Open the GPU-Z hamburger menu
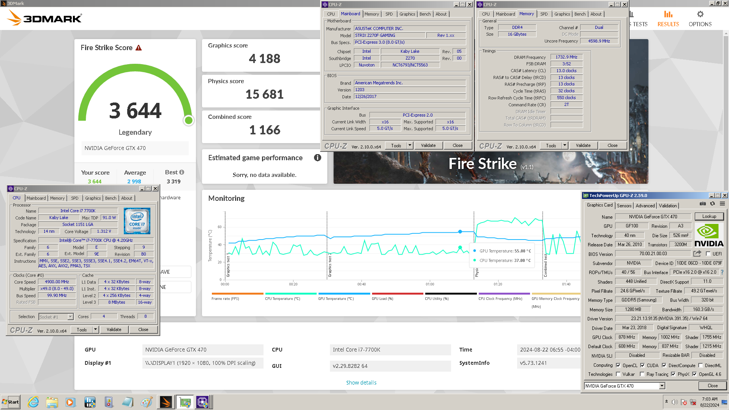 tap(722, 204)
